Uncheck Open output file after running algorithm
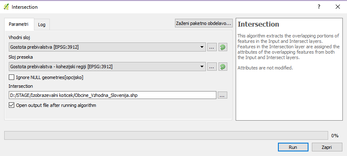Image resolution: width=347 pixels, height=156 pixels. point(11,105)
